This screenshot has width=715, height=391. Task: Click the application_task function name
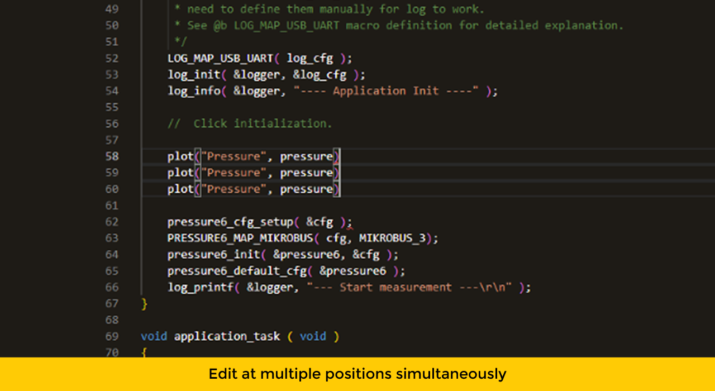227,337
